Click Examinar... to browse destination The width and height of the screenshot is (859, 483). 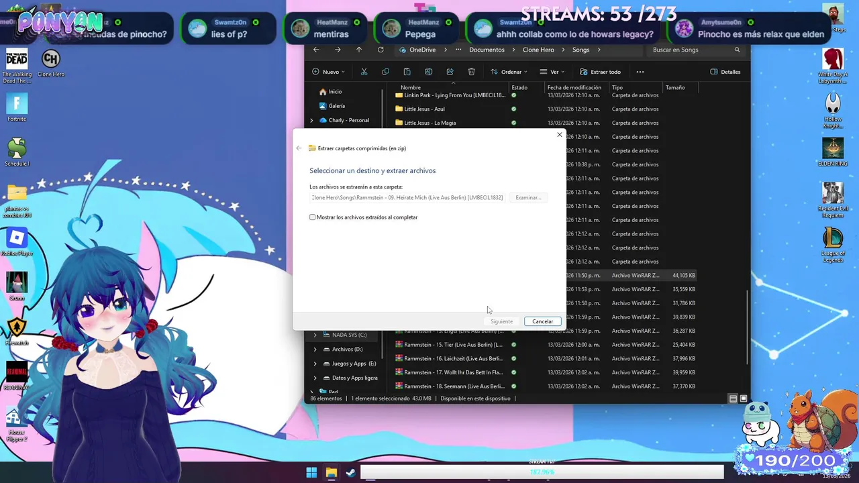click(528, 198)
